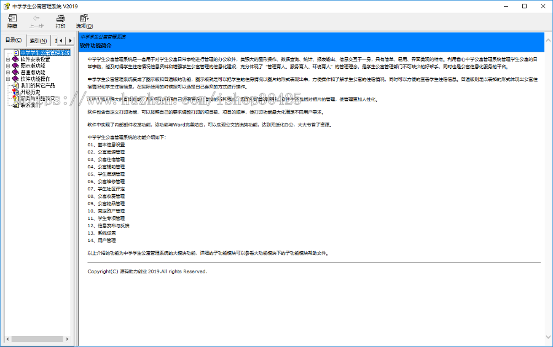Switch to the 索引(N) index tab

[38, 41]
